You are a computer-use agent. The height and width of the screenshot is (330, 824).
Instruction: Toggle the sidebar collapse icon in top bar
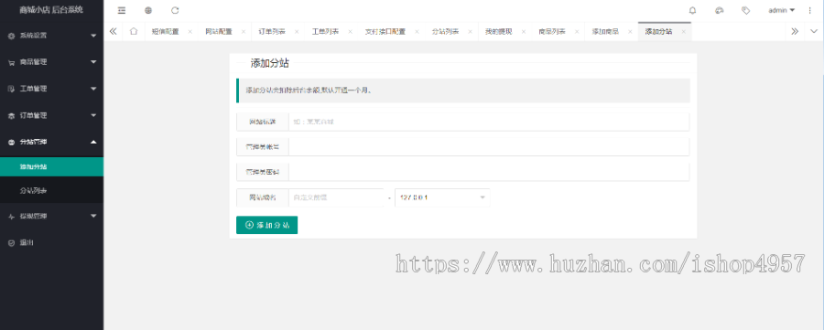pyautogui.click(x=122, y=10)
